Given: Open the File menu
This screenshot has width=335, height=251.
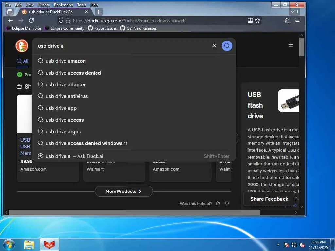Looking at the screenshot, I should coord(8,5).
